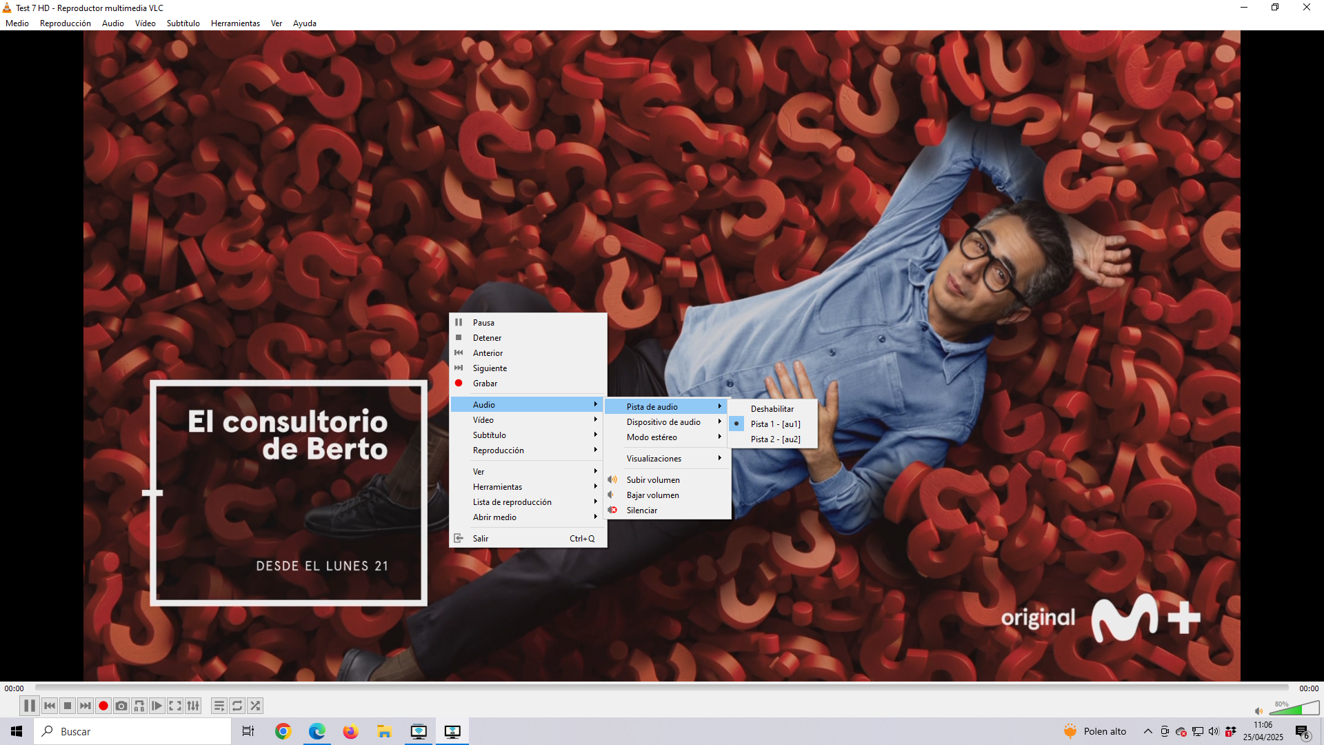Show elapsed time label 00:00 at left
The height and width of the screenshot is (745, 1324).
[x=14, y=688]
